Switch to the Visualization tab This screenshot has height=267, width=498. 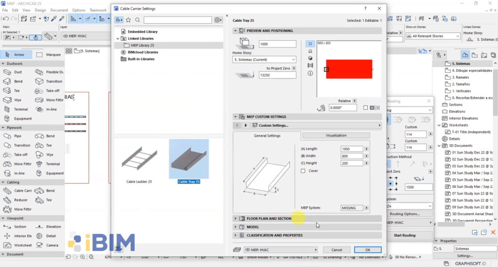336,135
